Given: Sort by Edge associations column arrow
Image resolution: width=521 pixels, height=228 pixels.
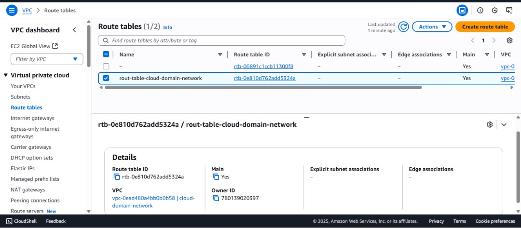Looking at the screenshot, I should (x=449, y=54).
